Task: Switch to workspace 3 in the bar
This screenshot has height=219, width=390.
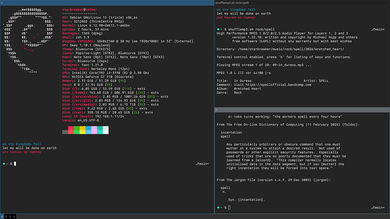Action: (x=10, y=217)
